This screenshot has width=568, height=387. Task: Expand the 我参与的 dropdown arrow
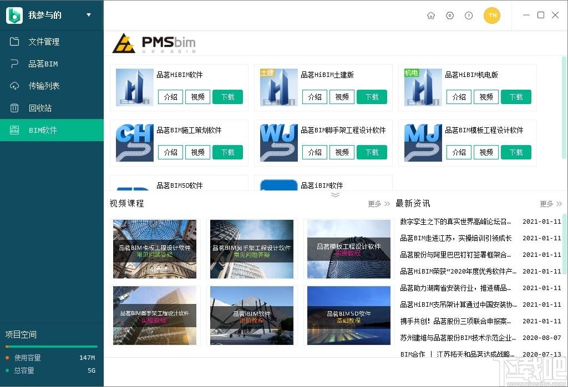click(89, 15)
